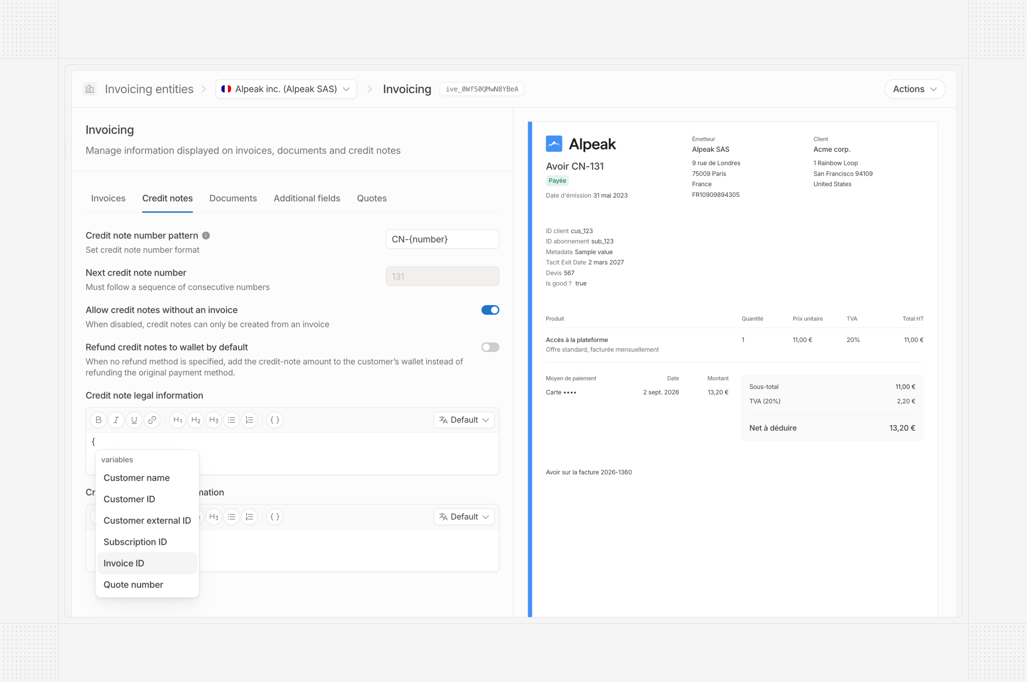Open the Documents tab
Viewport: 1027px width, 682px height.
click(233, 198)
